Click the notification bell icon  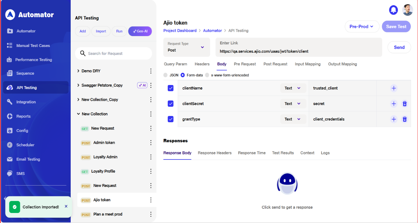click(x=393, y=10)
